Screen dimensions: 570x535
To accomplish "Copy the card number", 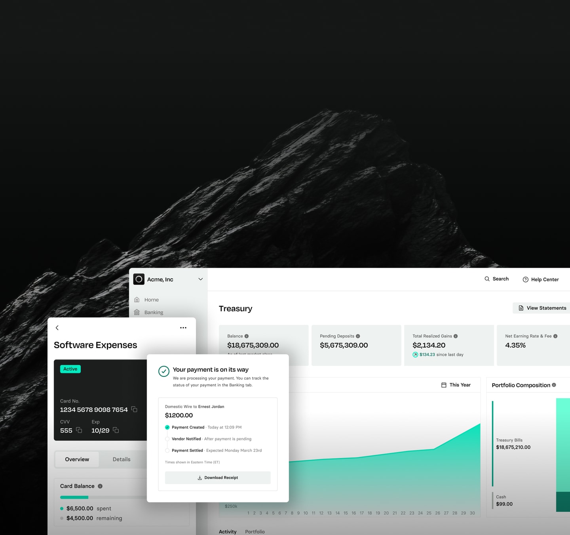I will click(x=134, y=409).
